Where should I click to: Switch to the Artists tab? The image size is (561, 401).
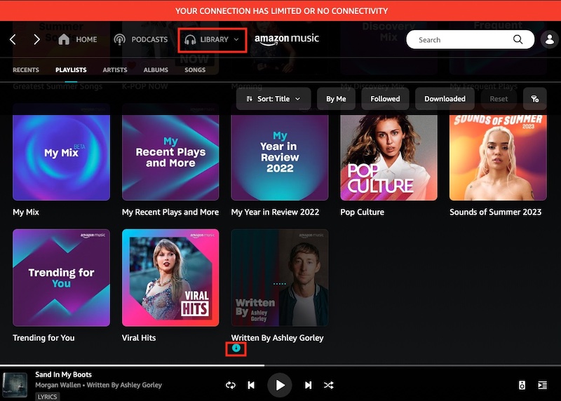coord(115,70)
